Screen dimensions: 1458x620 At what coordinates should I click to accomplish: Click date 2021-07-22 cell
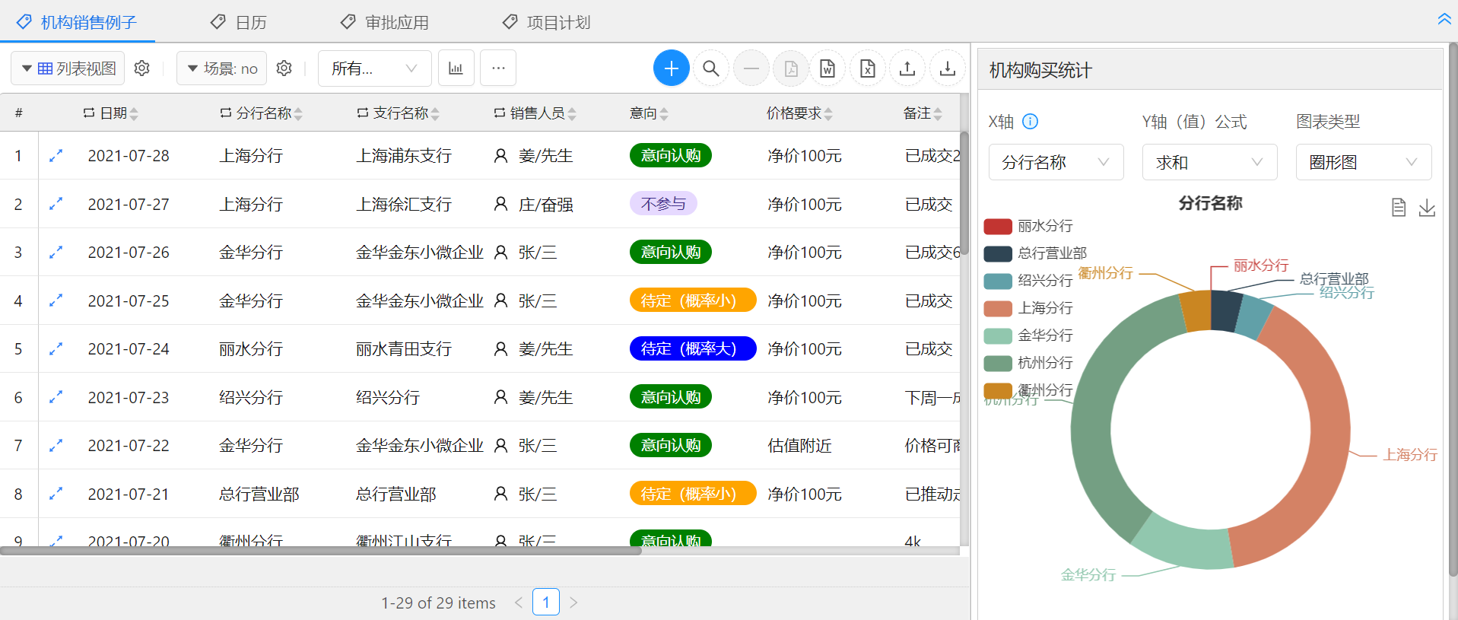pos(129,445)
